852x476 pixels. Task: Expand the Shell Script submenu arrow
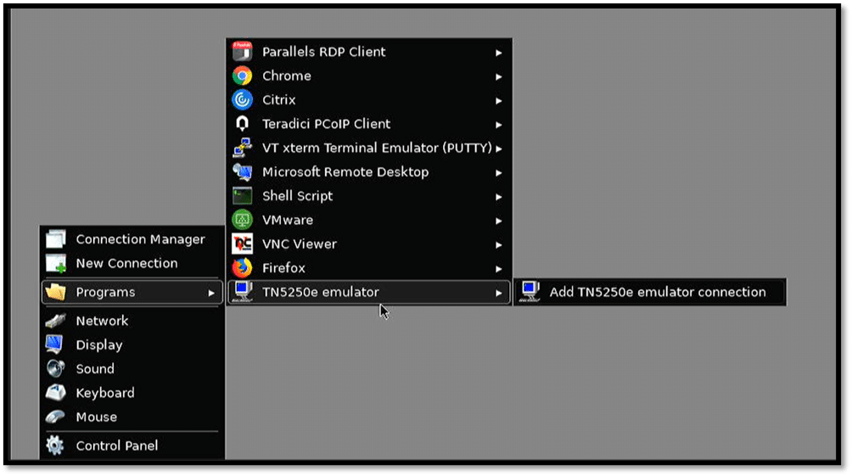[499, 197]
